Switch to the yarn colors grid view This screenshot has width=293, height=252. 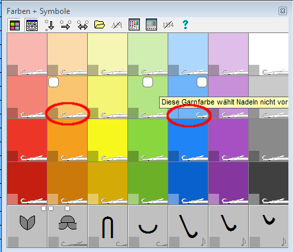point(15,25)
